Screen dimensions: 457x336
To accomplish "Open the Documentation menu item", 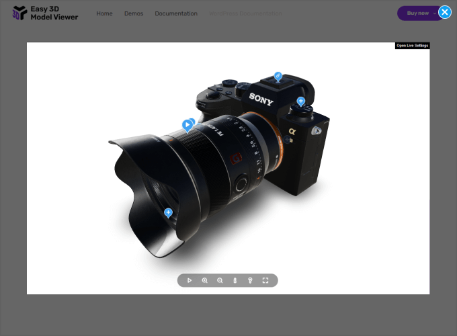I will (x=176, y=13).
